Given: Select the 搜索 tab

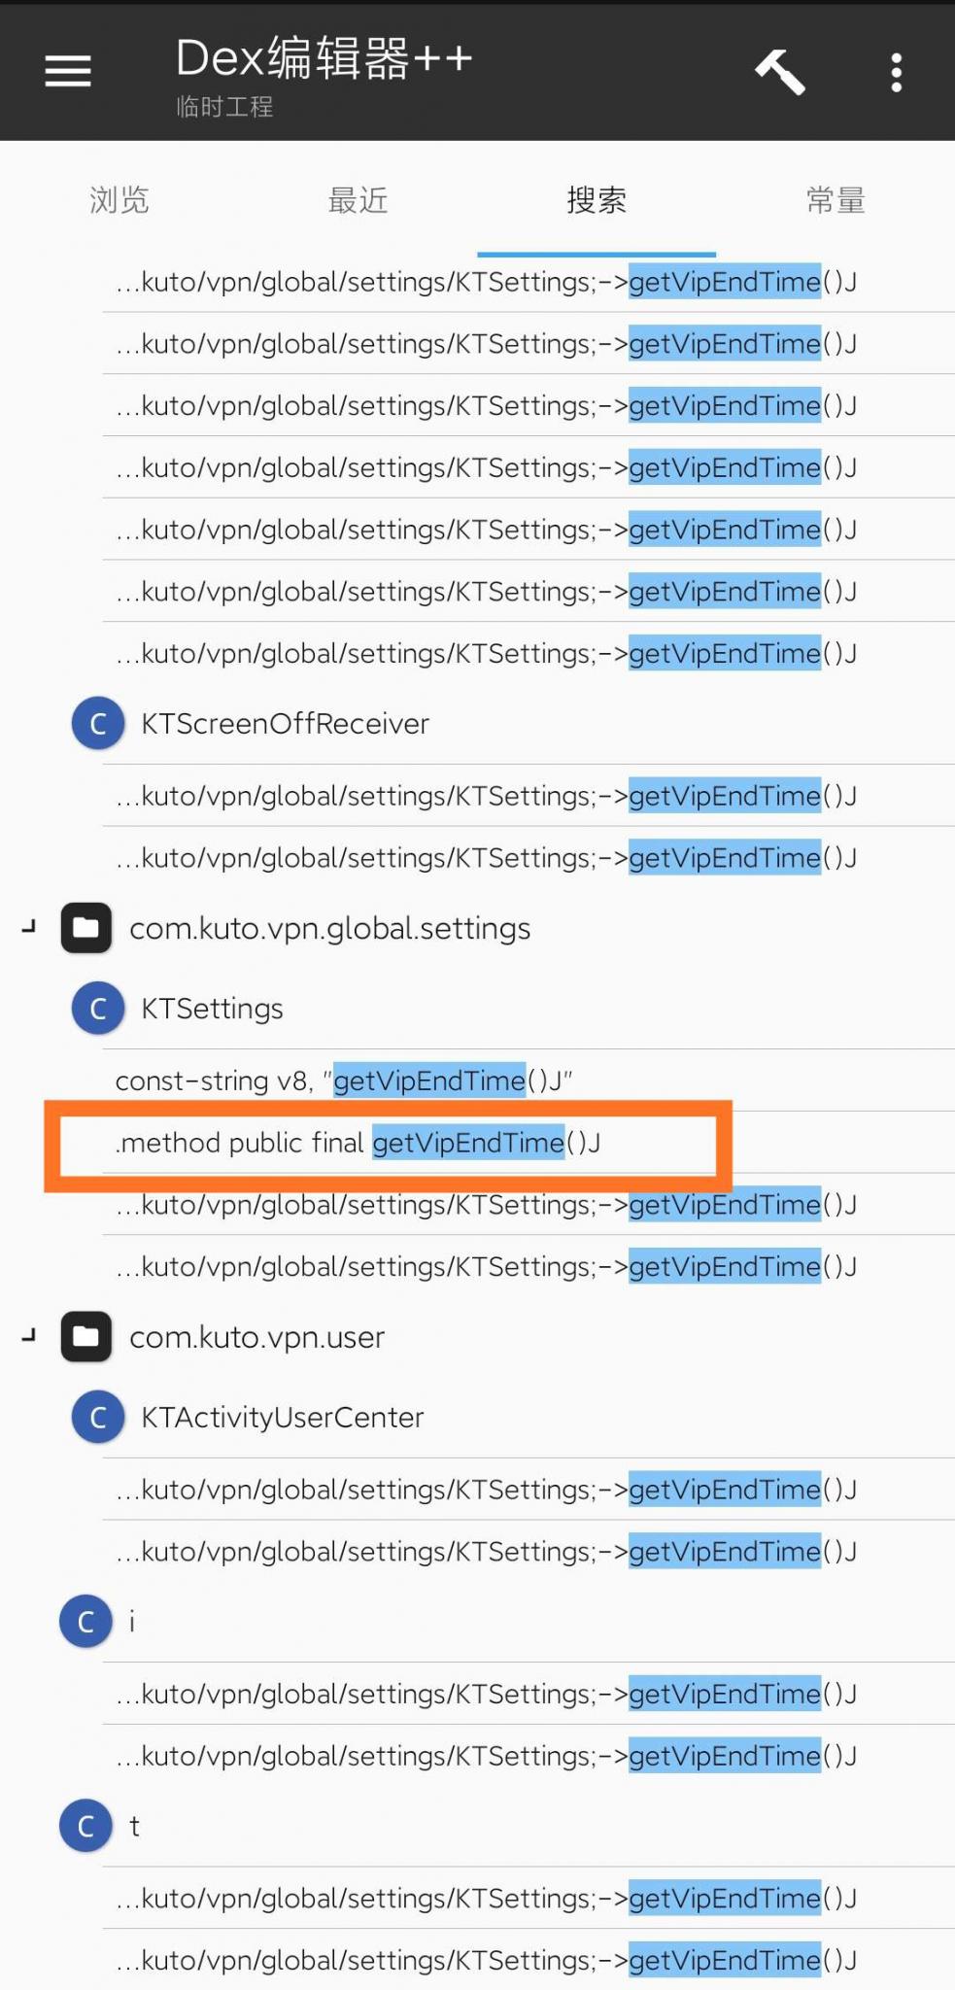Looking at the screenshot, I should [597, 200].
